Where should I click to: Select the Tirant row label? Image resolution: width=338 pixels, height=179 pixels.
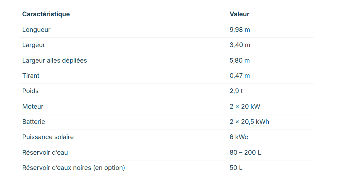point(31,76)
